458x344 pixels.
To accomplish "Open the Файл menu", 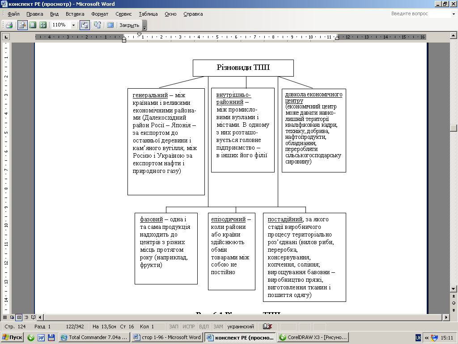I will pos(13,14).
